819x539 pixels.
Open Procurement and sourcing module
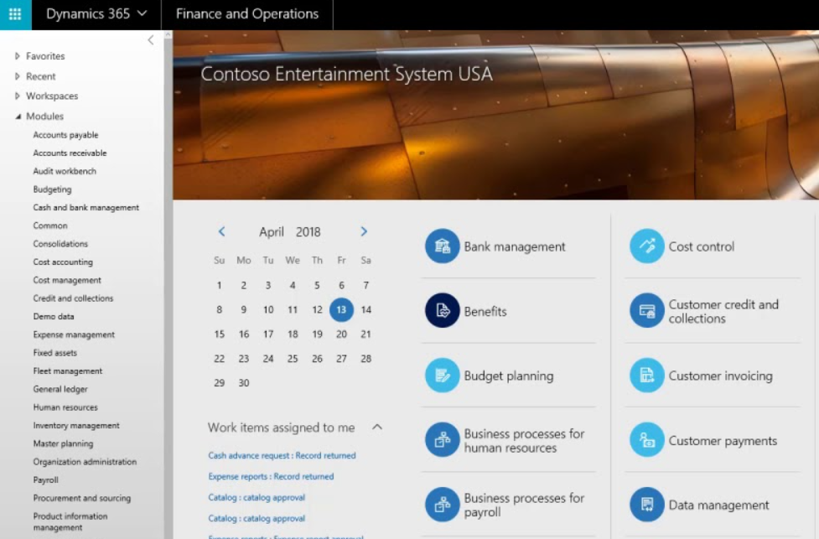(x=82, y=498)
